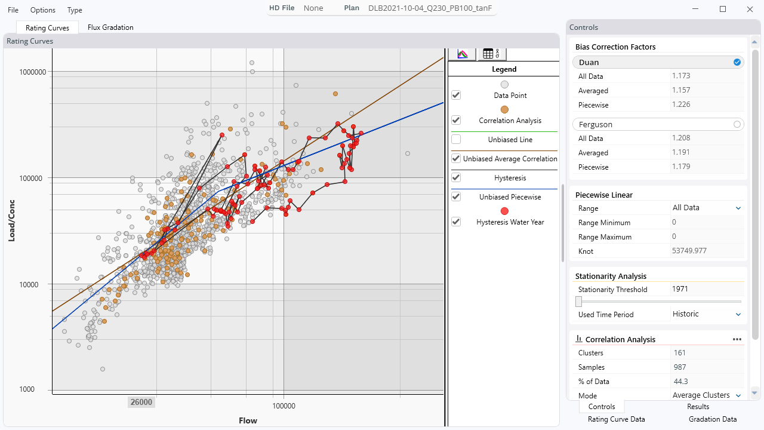Viewport: 764px width, 430px height.
Task: Click the Correlation Analysis bar chart icon
Action: coord(579,339)
